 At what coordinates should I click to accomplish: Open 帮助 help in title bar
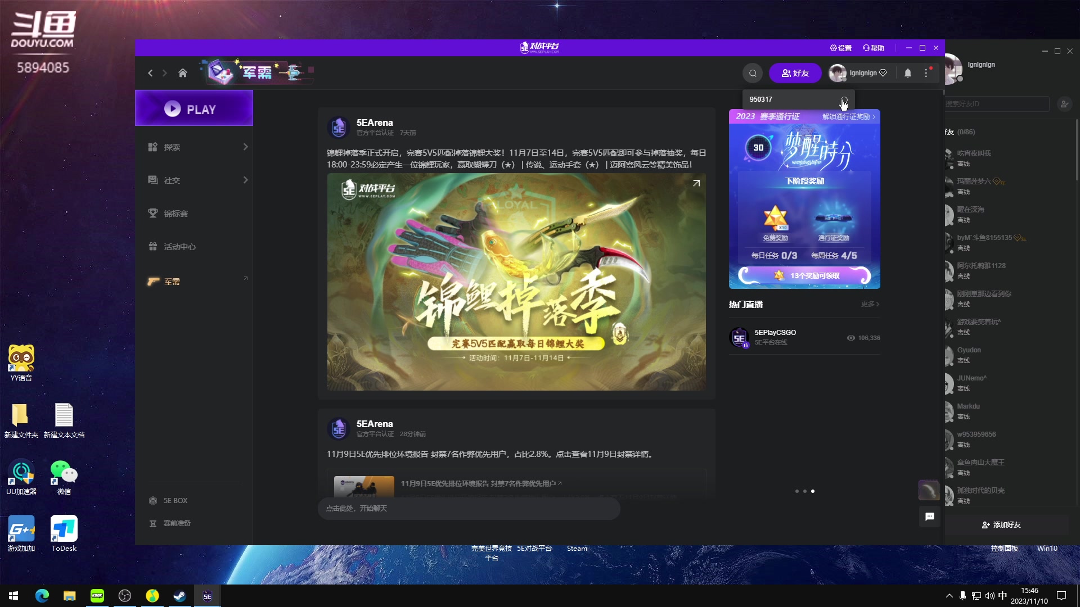tap(874, 48)
